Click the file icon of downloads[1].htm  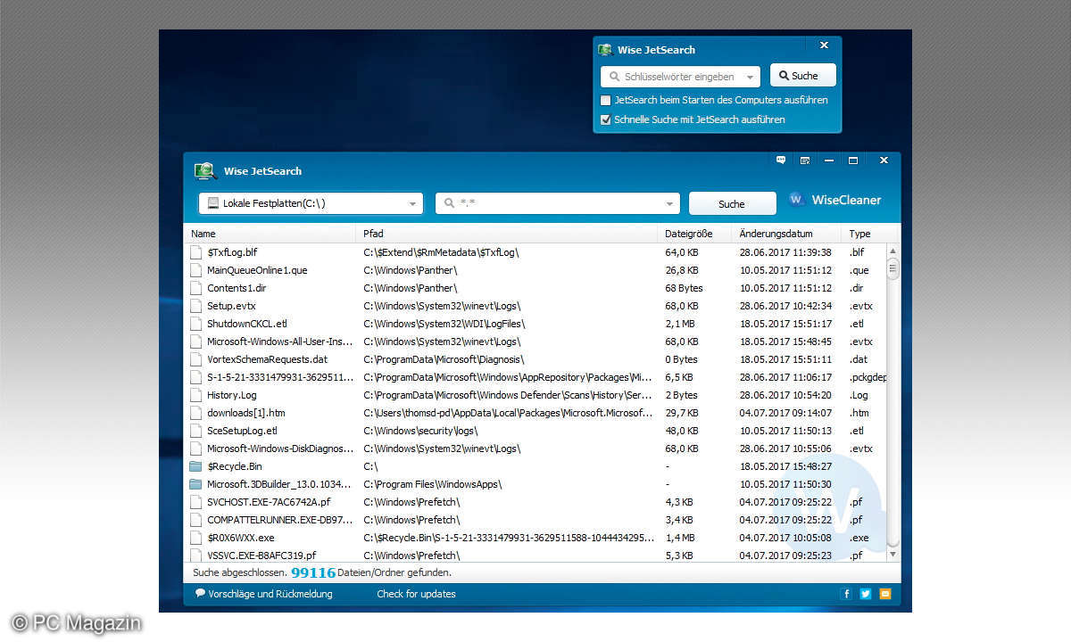[x=195, y=413]
